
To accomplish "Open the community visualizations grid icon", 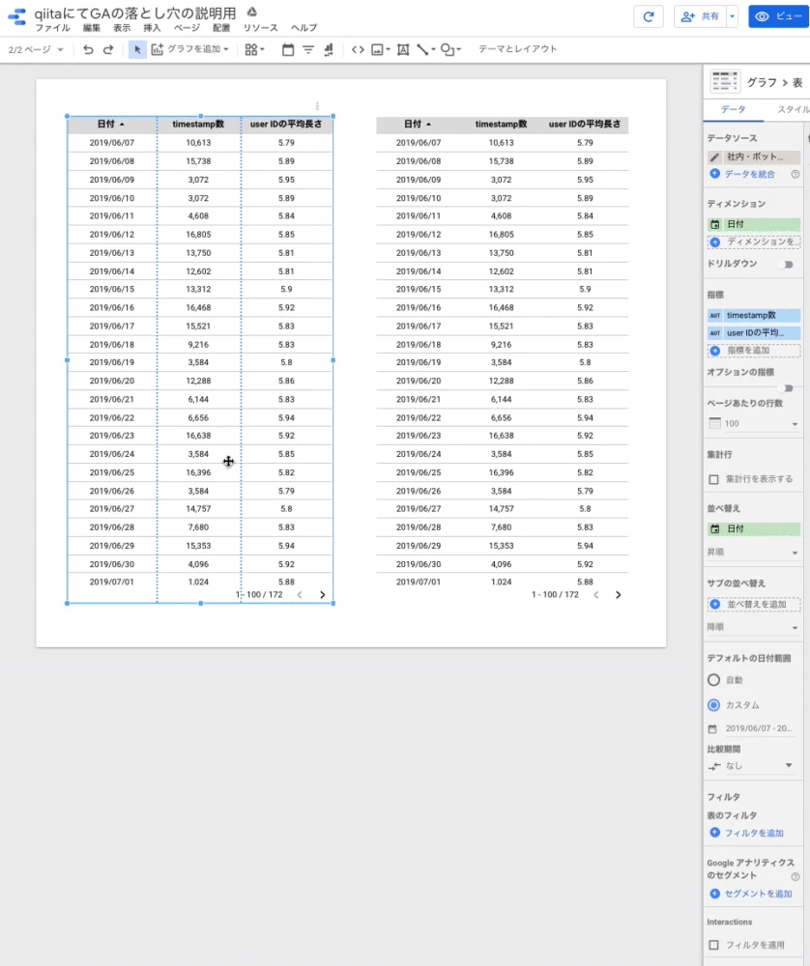I will click(x=254, y=49).
